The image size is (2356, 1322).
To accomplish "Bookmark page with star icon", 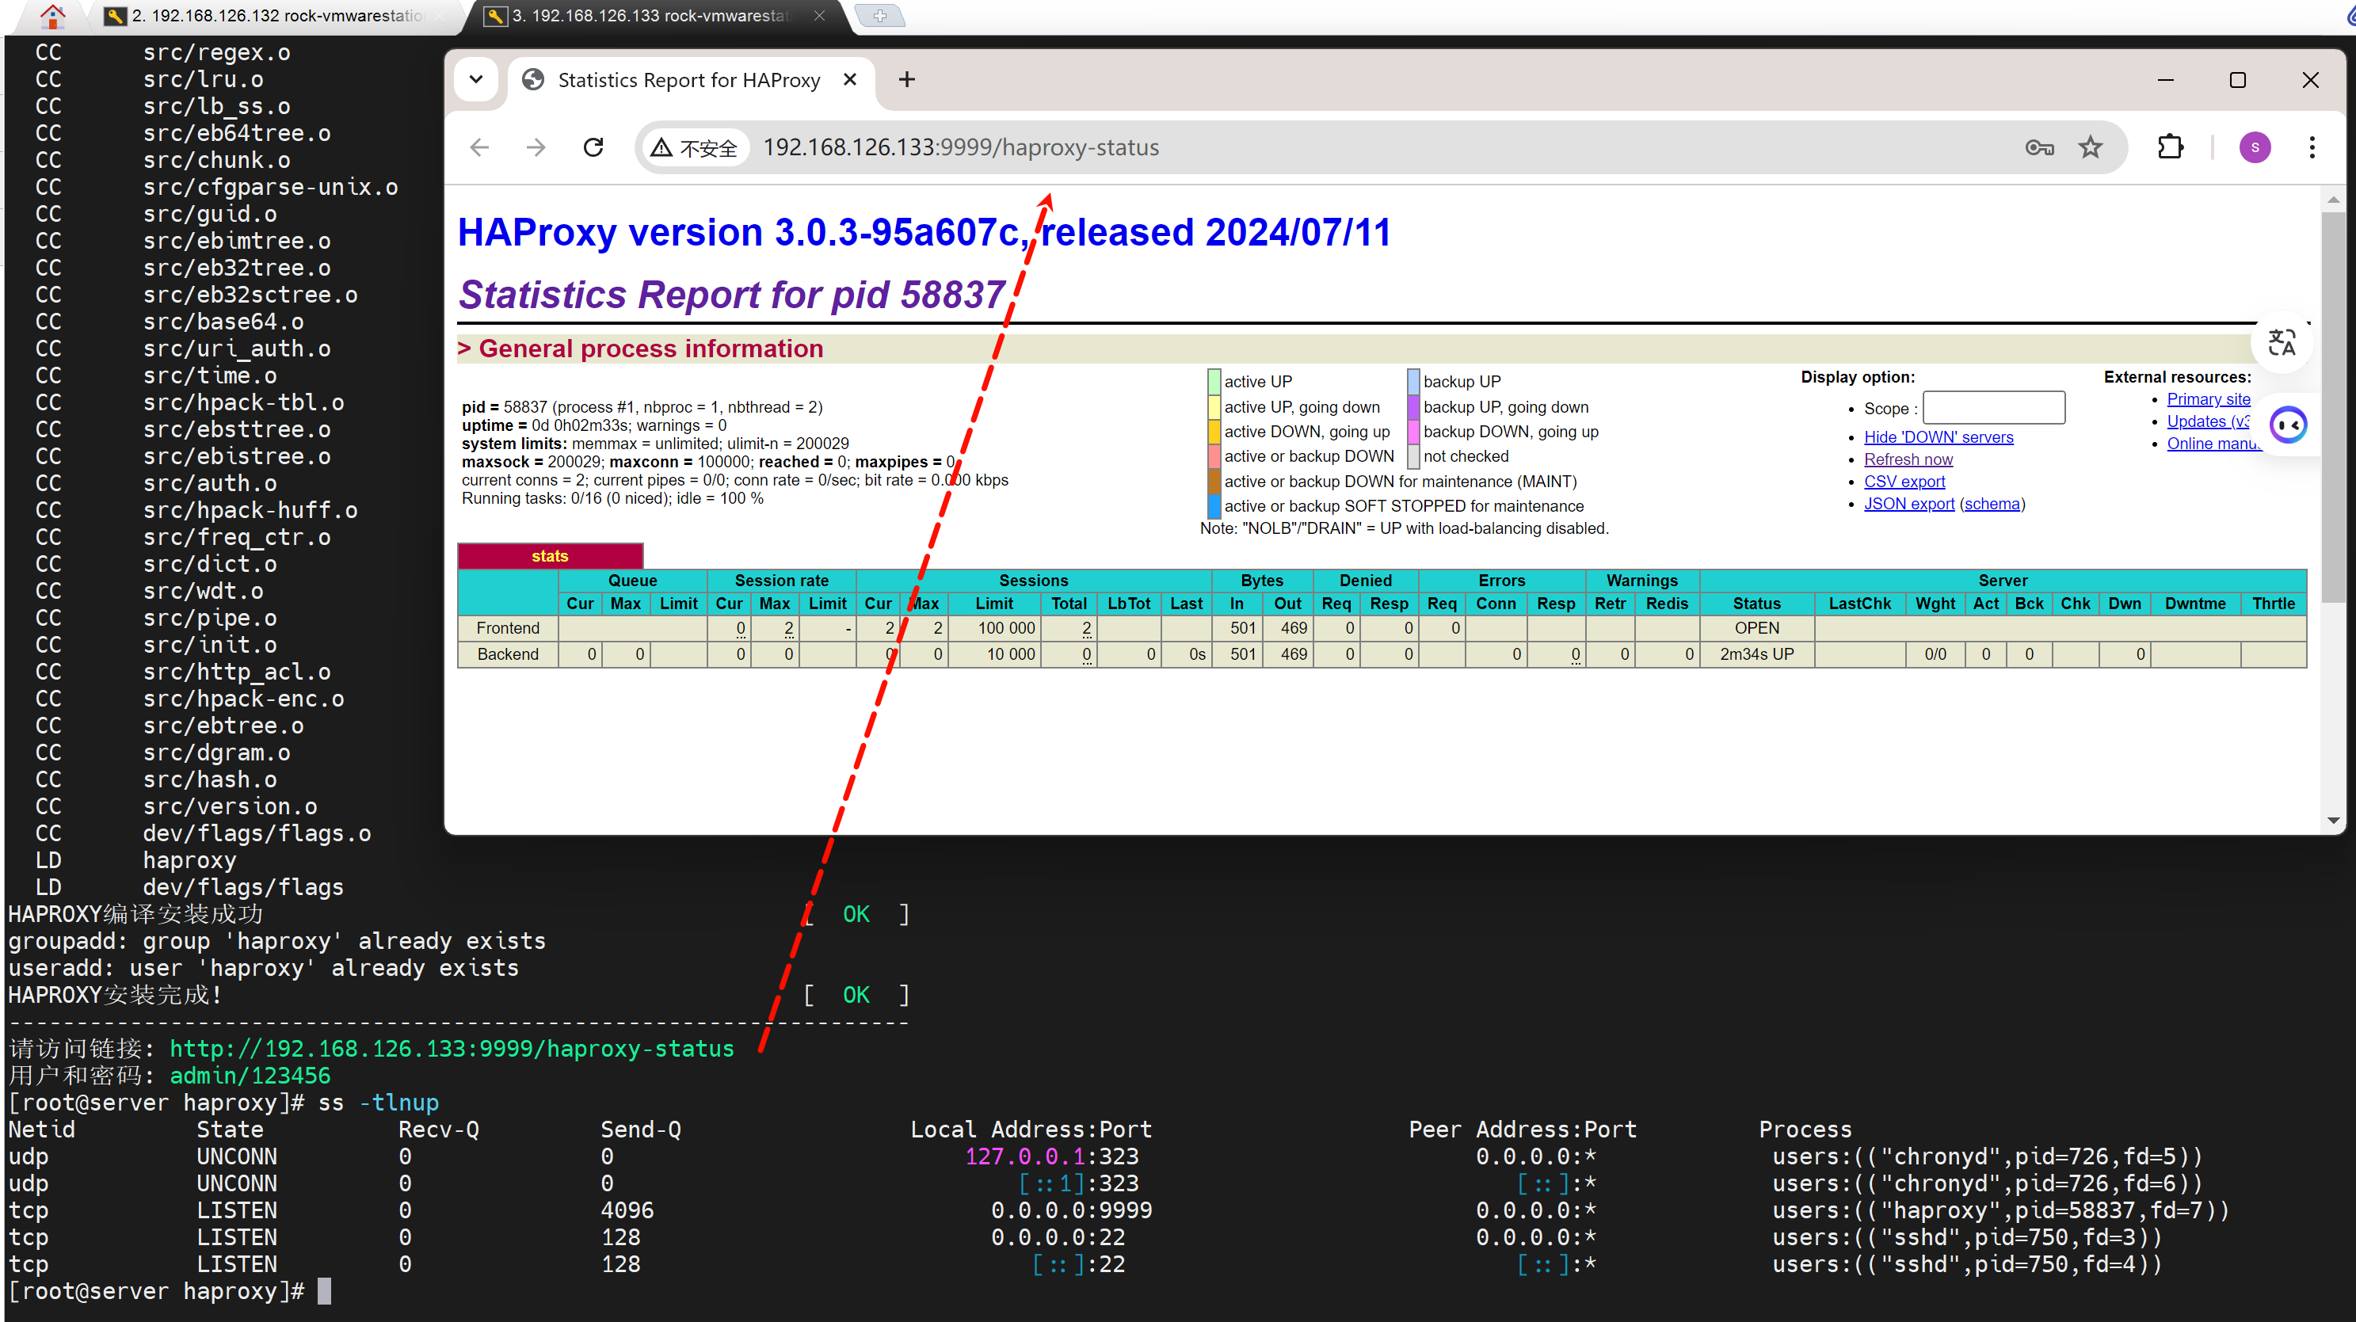I will point(2090,147).
